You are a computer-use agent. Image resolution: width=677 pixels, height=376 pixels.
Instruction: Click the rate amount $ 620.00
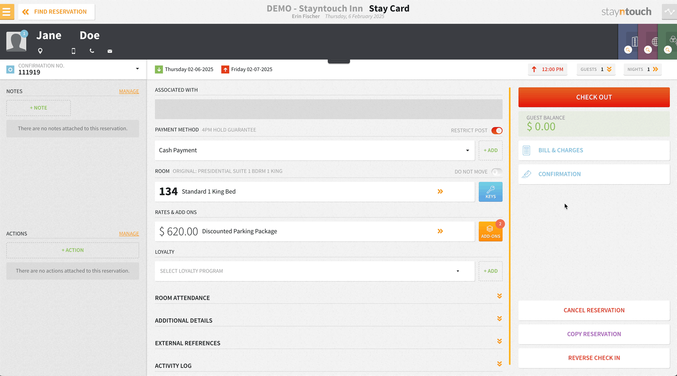click(x=178, y=231)
